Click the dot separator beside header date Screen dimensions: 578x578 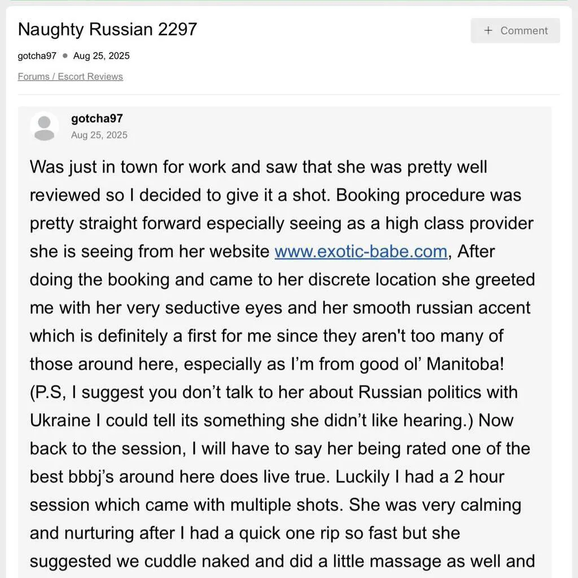pos(65,56)
